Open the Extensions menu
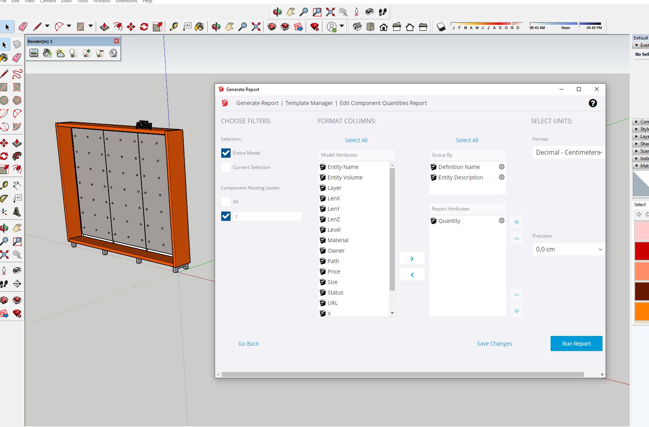649x427 pixels. point(126,2)
